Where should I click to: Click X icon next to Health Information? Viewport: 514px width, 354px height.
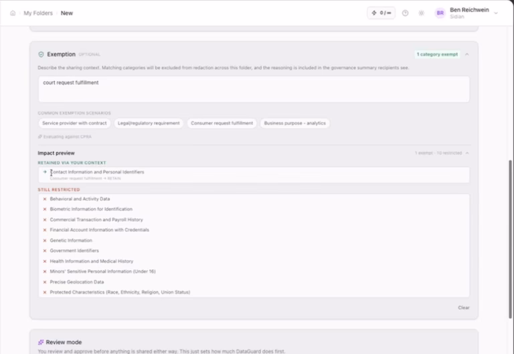45,261
